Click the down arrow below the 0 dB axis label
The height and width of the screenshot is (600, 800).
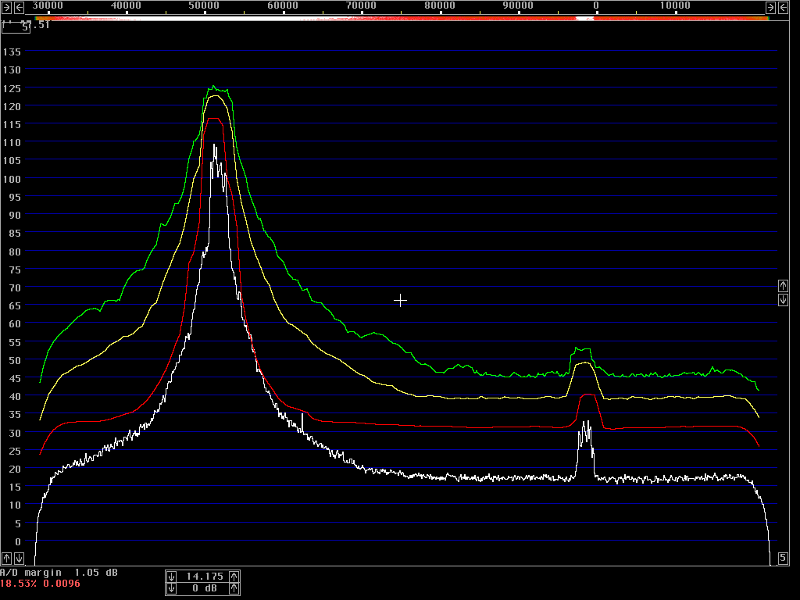click(x=19, y=558)
